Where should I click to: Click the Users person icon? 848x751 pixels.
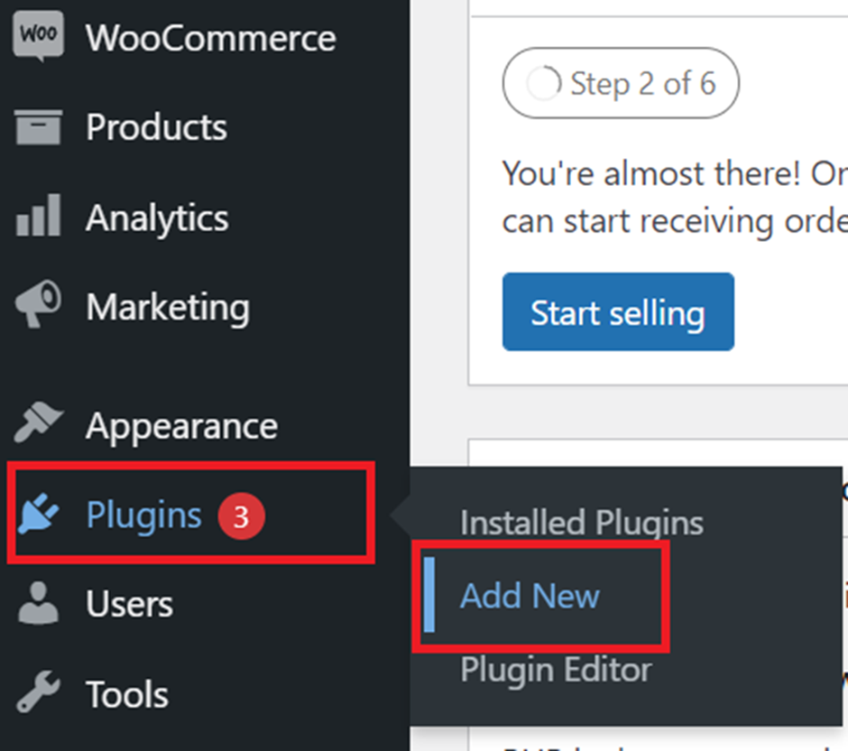click(38, 603)
